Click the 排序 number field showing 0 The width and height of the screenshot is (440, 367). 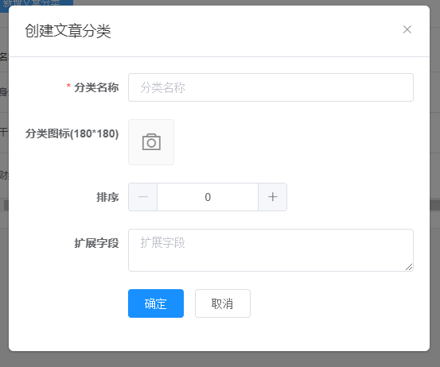point(208,197)
